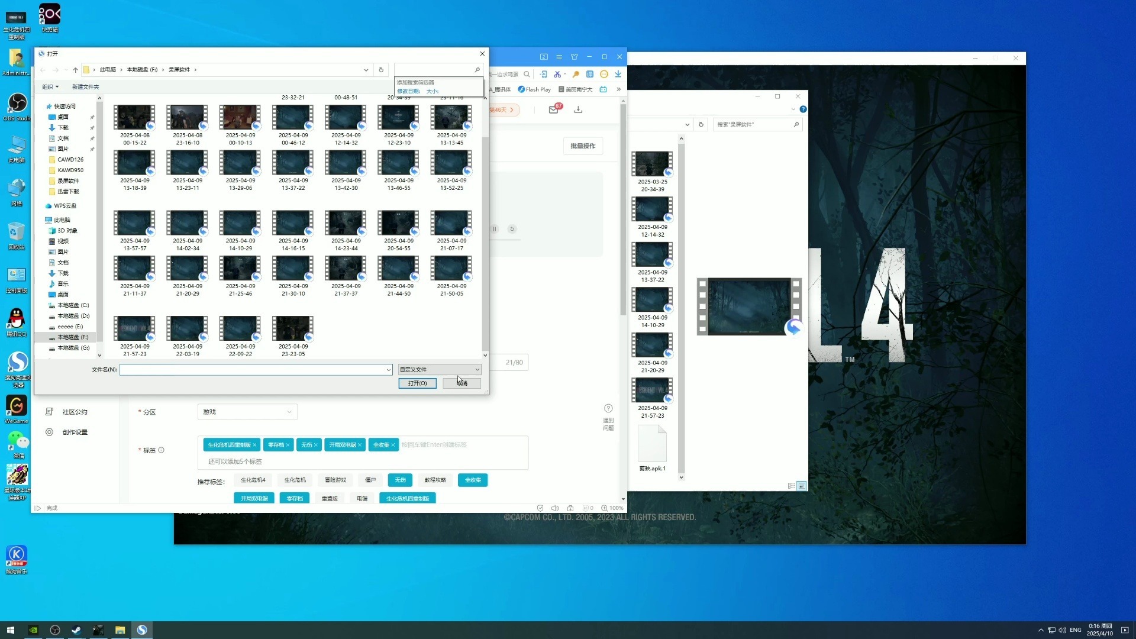Click the 文件名 input field
Screen dimensions: 1136x639
click(x=252, y=370)
